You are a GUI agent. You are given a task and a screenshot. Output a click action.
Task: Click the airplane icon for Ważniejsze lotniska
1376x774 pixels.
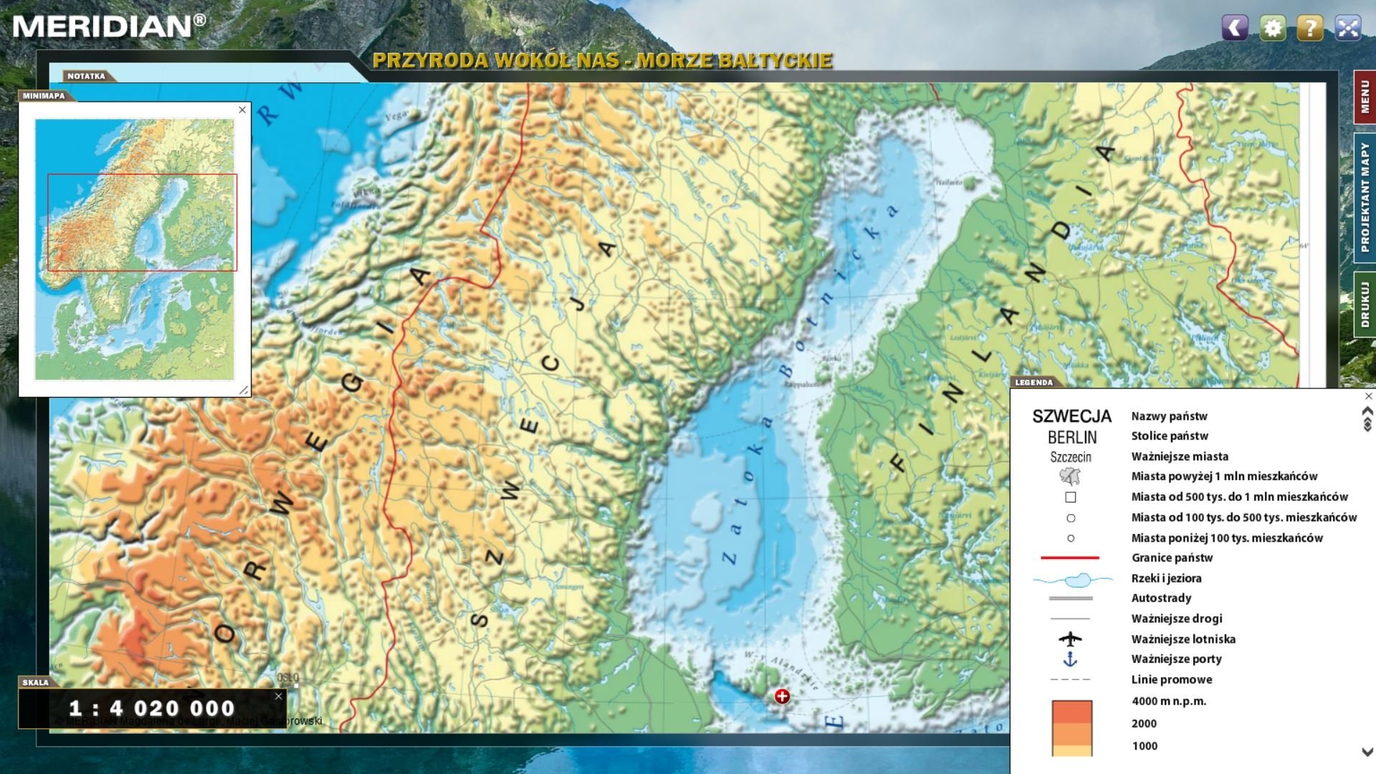1070,639
